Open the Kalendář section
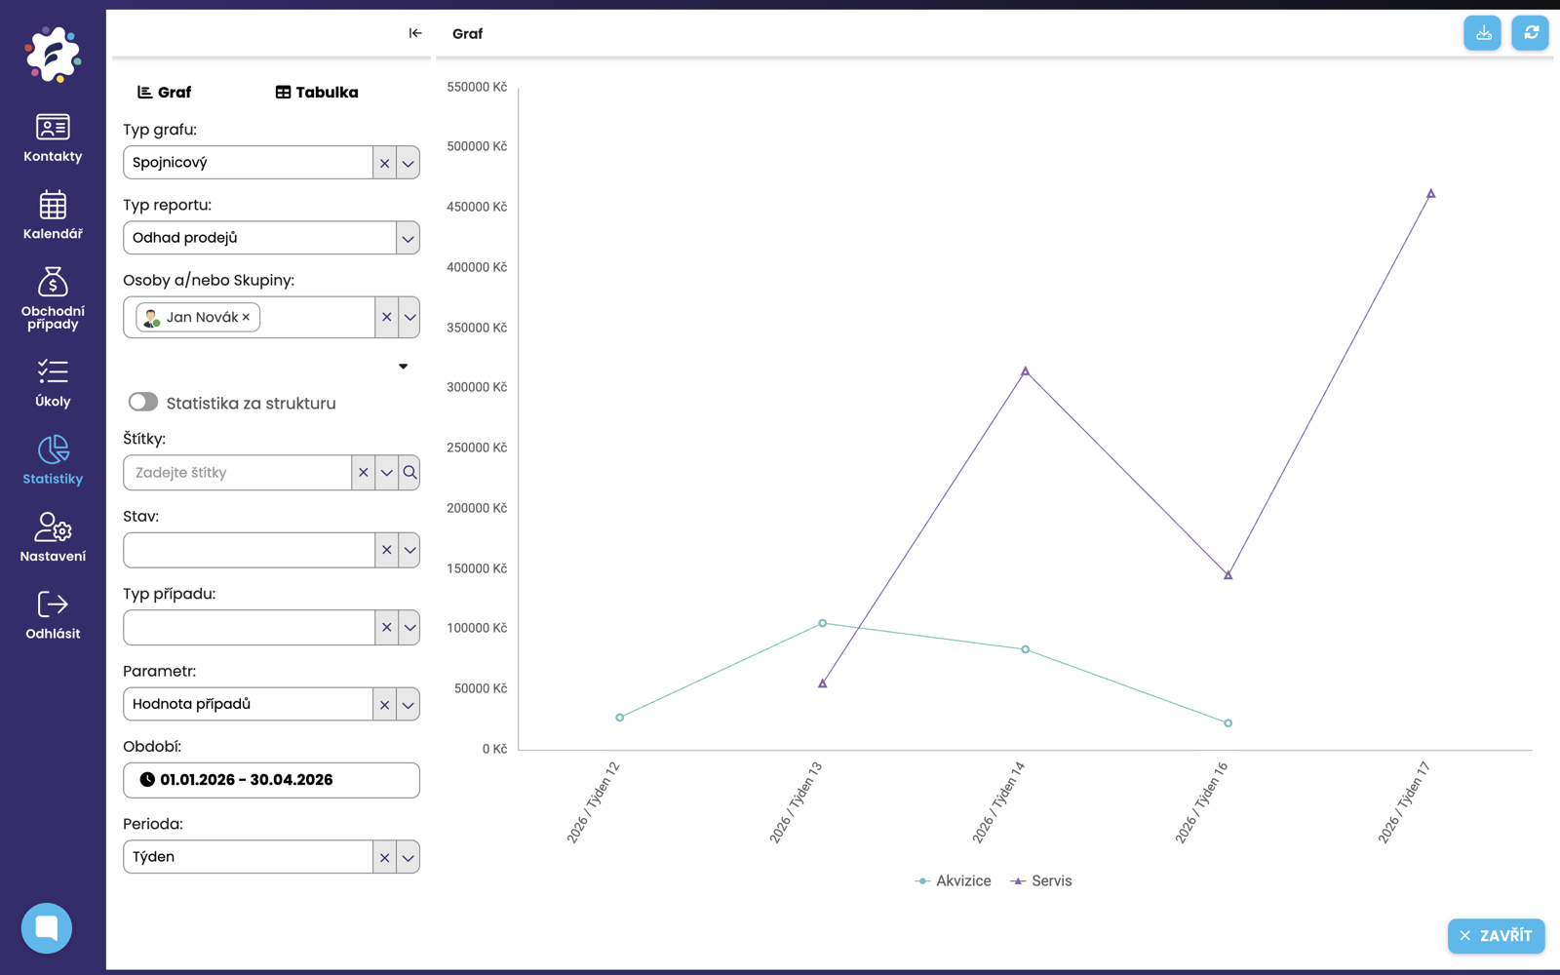1560x975 pixels. point(53,215)
